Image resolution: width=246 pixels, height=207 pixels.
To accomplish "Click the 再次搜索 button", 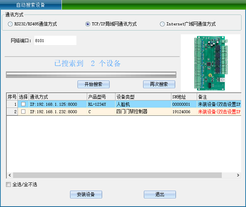I will 159,84.
